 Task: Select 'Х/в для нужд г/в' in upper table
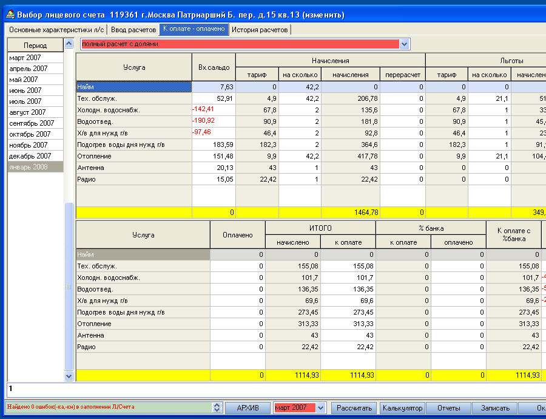tap(134, 133)
